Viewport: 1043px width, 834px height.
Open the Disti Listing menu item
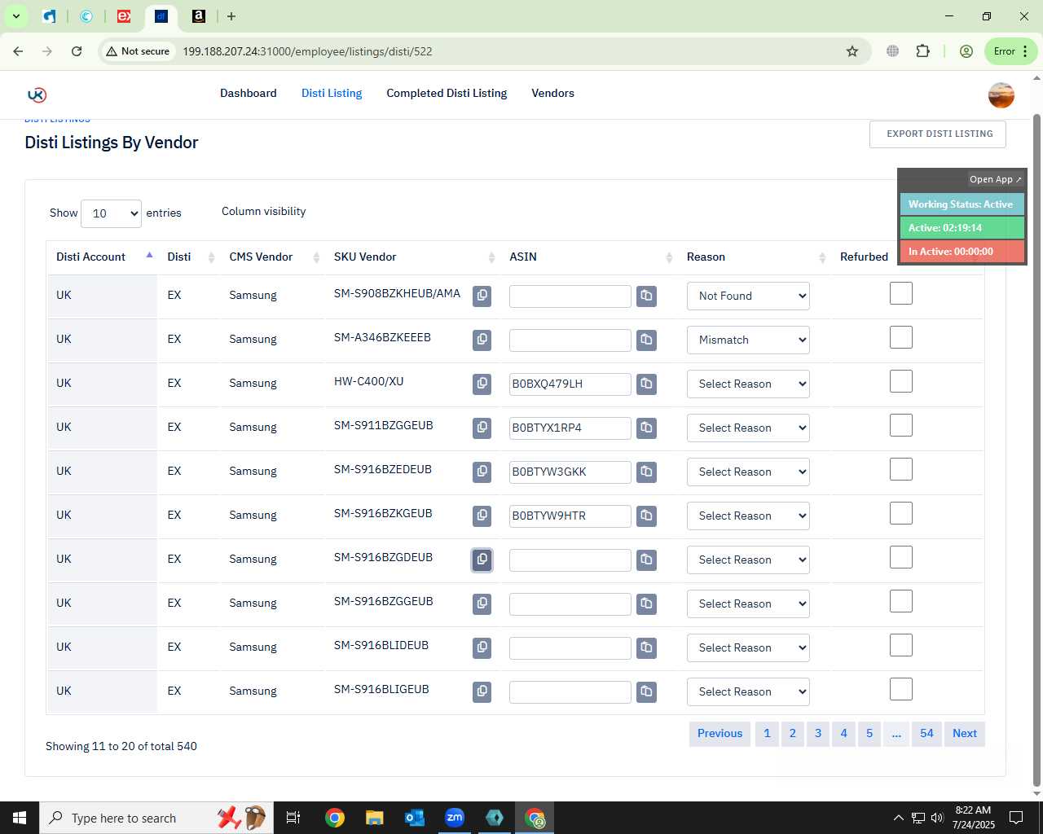click(x=332, y=93)
